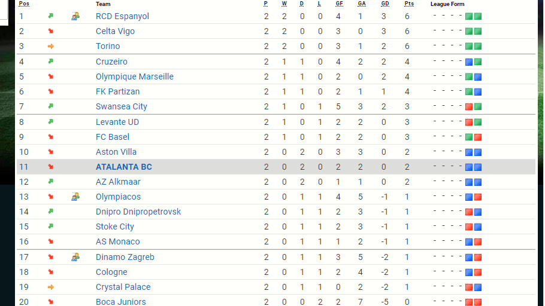The width and height of the screenshot is (545, 306).
Task: Click Cruzeiro's blue draw form square
Action: 469,62
